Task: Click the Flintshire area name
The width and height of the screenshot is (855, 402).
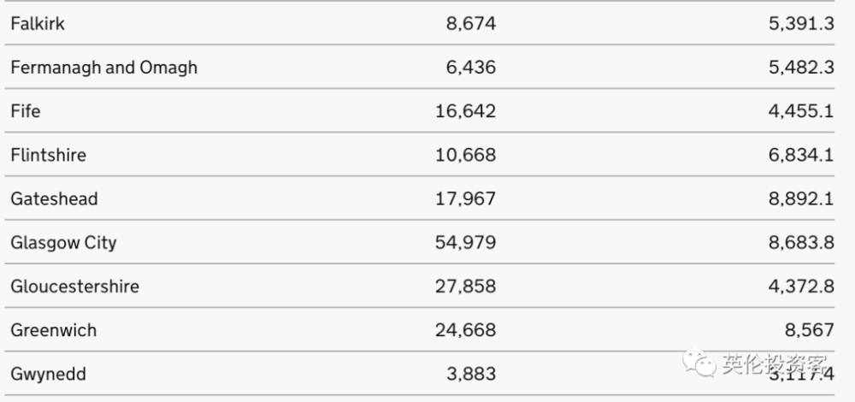Action: point(49,155)
